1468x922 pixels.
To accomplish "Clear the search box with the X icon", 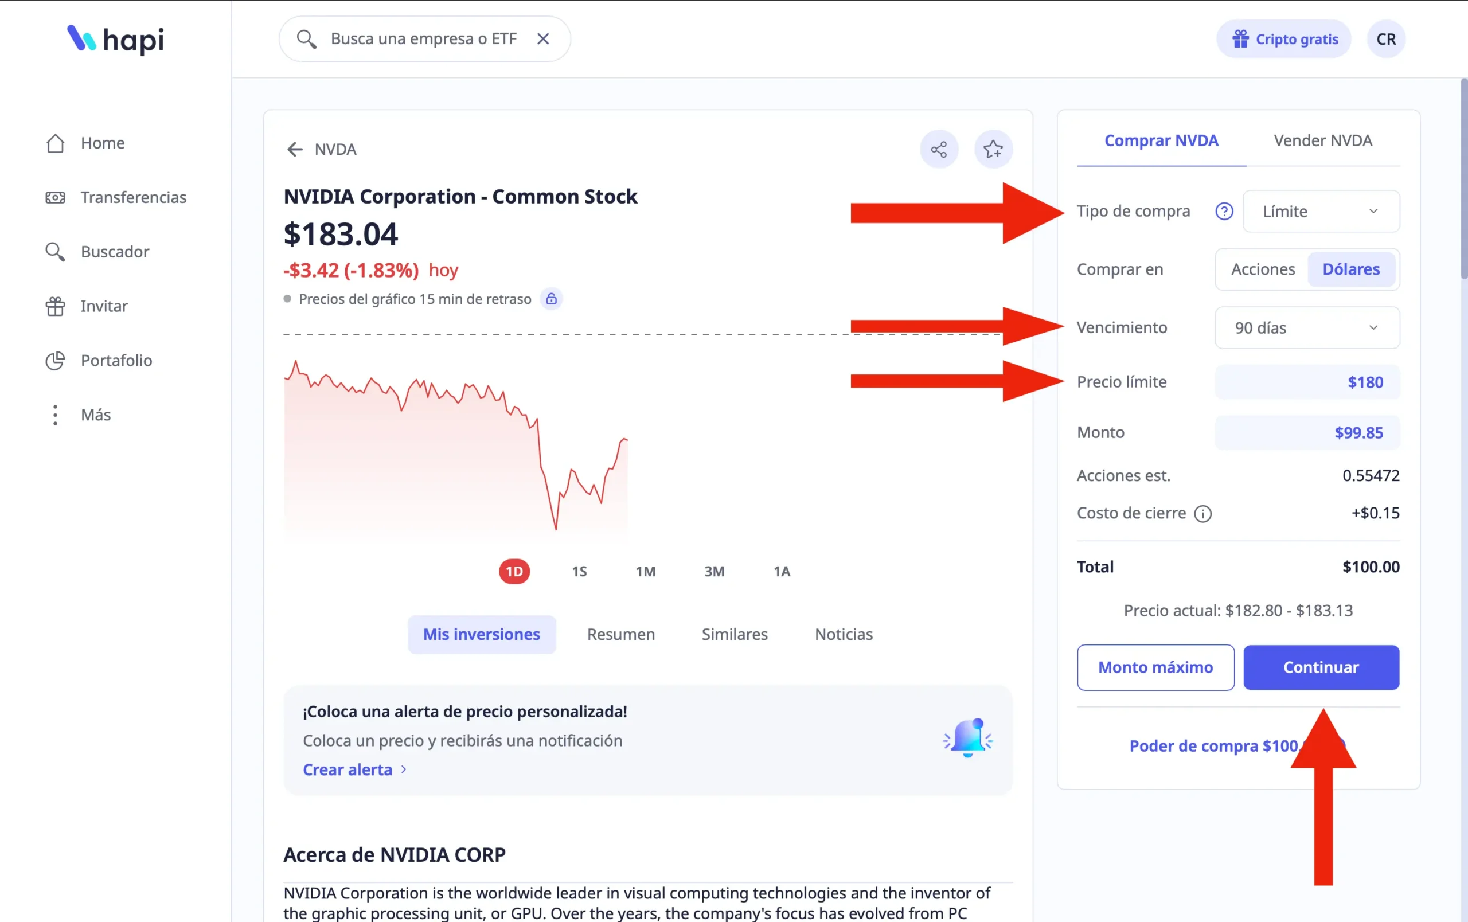I will pyautogui.click(x=542, y=39).
